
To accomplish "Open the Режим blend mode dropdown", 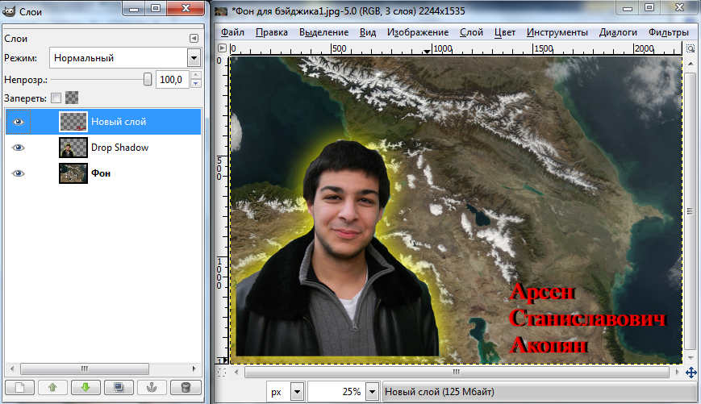I will 194,57.
